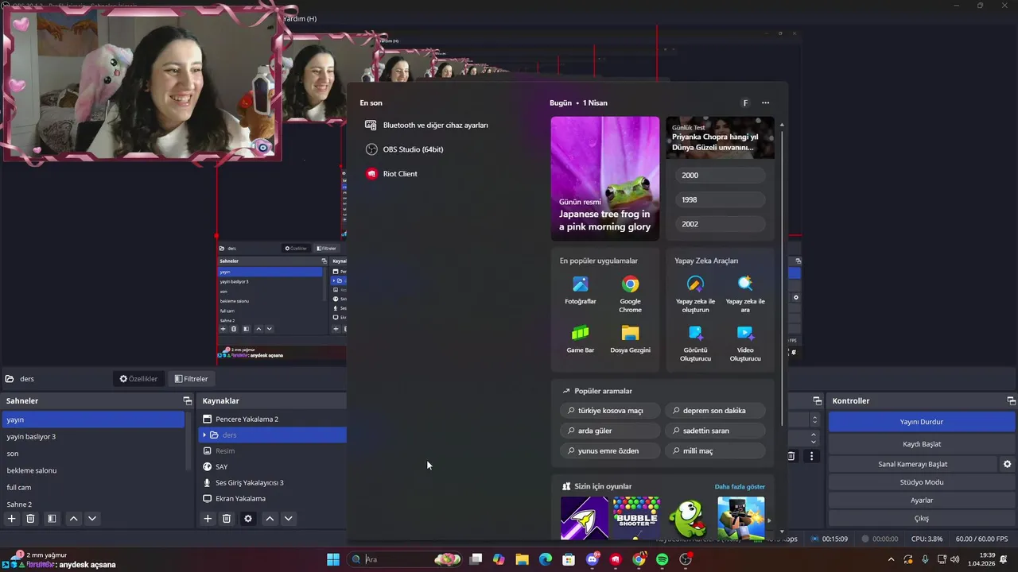The width and height of the screenshot is (1018, 572).
Task: Move source down arrow in Kaynaklar
Action: (289, 519)
